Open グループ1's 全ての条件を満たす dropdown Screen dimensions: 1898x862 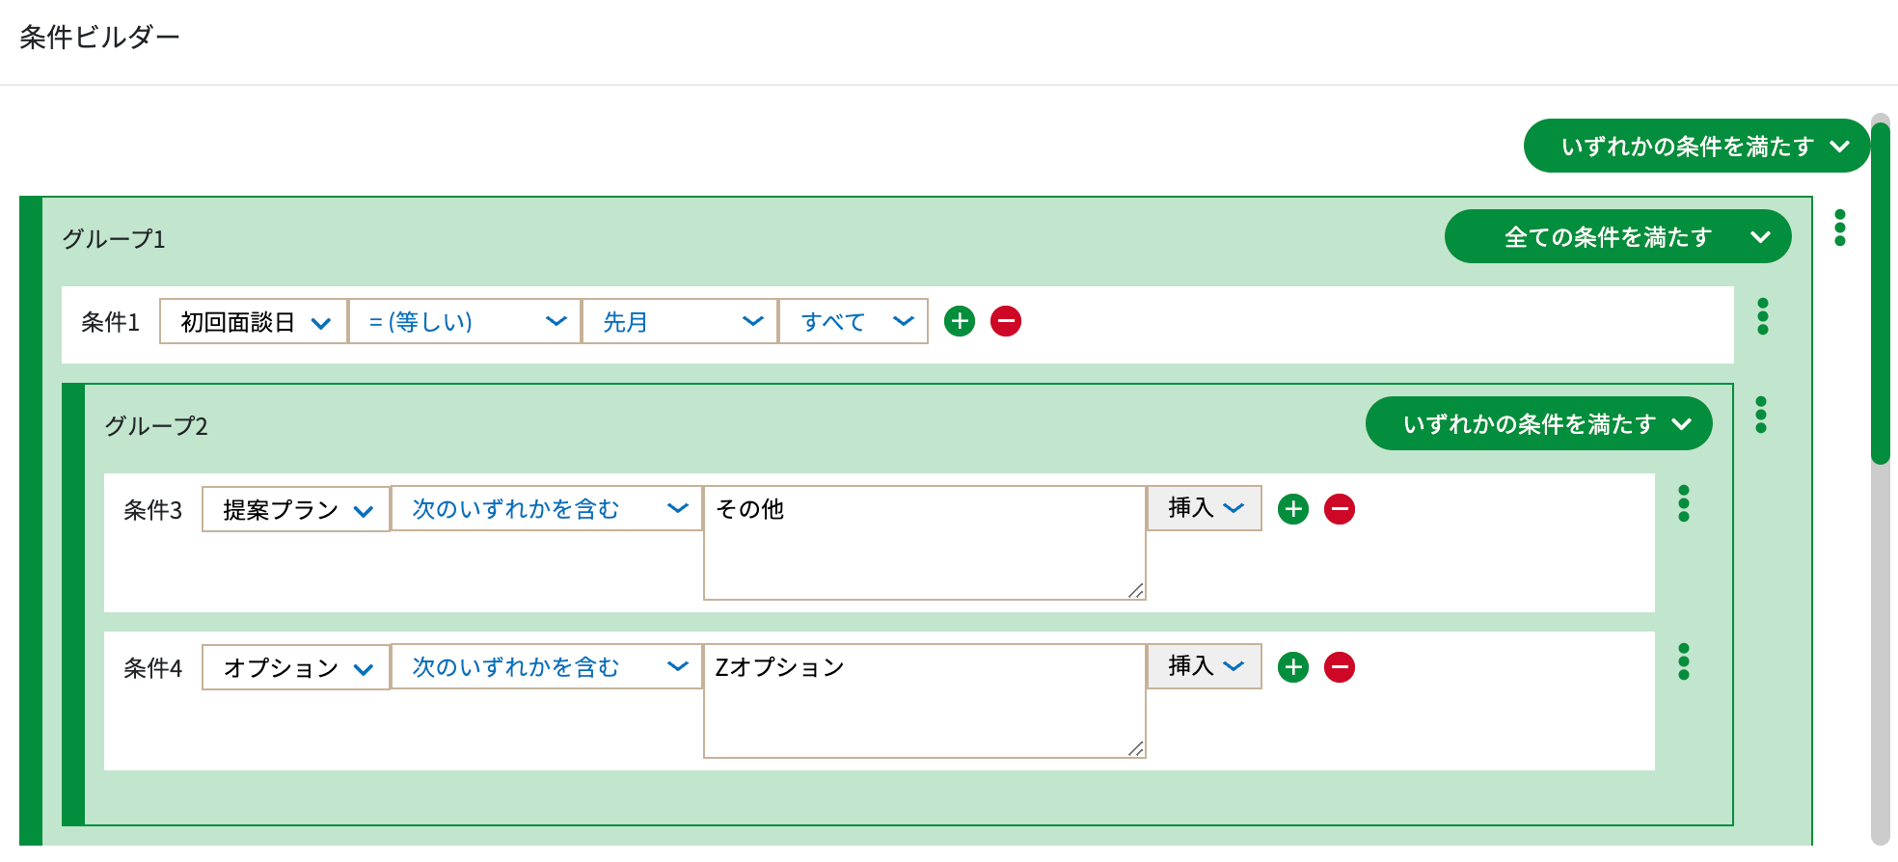click(1618, 236)
